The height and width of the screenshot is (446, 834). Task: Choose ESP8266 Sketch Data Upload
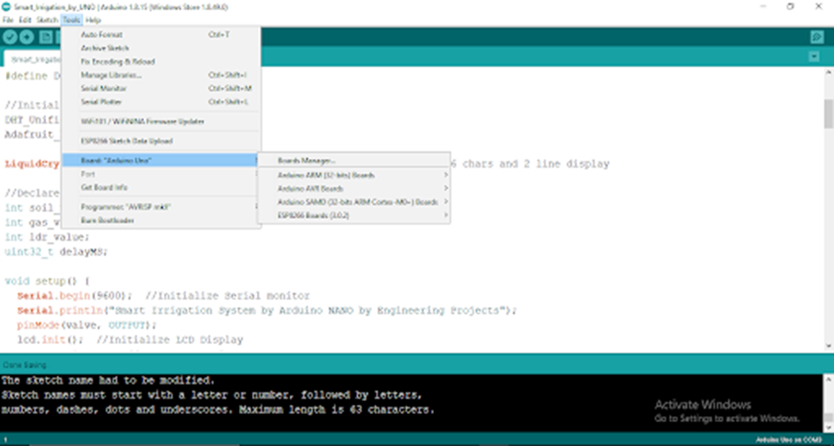point(160,141)
